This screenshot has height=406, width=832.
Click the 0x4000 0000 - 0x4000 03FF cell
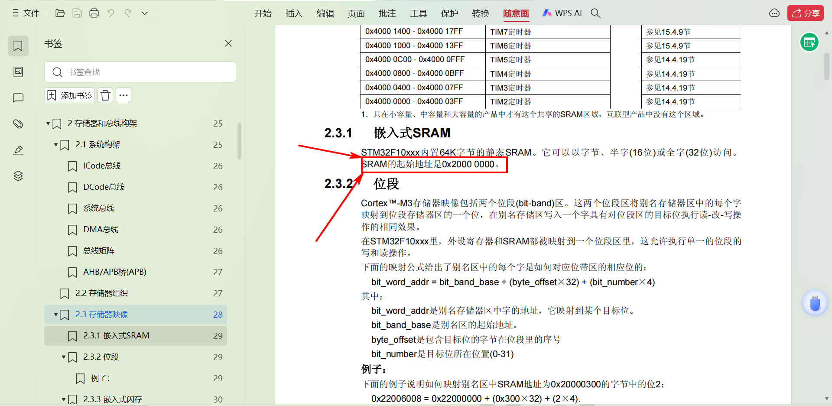click(x=423, y=102)
